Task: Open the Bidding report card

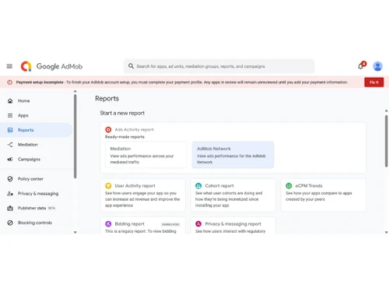Action: coord(143,226)
